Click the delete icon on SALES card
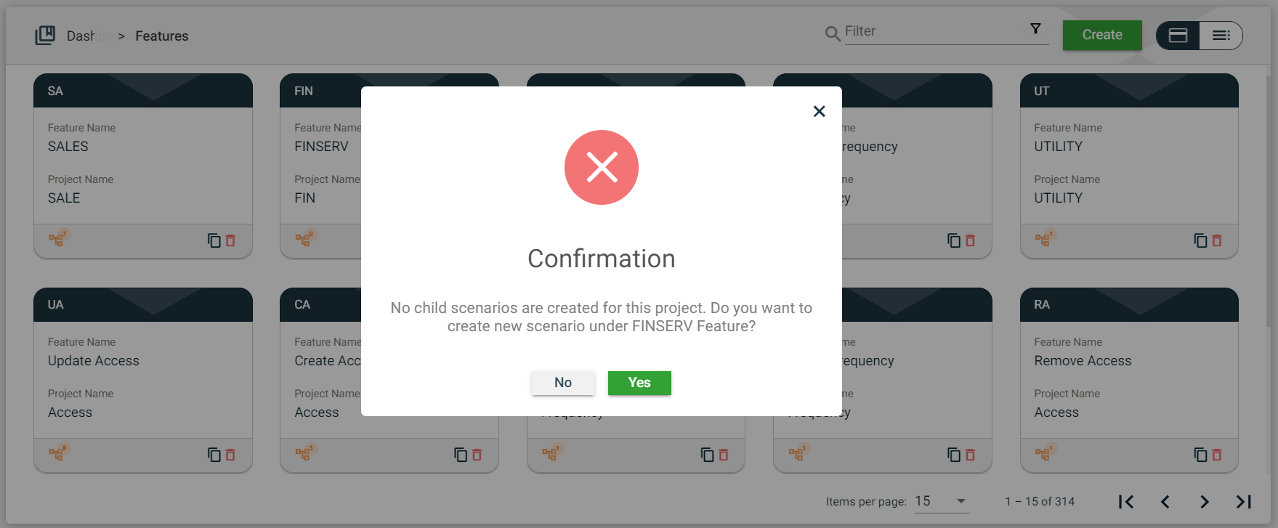This screenshot has width=1278, height=528. 230,240
